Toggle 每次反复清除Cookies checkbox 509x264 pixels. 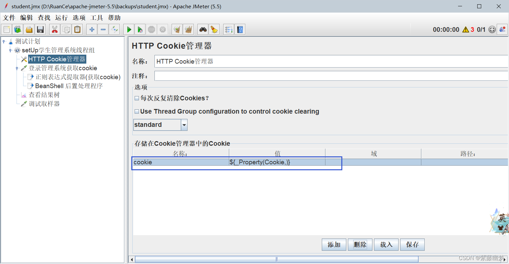pos(137,98)
